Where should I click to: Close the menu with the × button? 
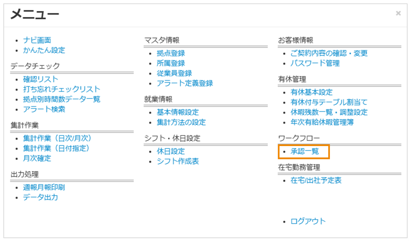point(398,13)
